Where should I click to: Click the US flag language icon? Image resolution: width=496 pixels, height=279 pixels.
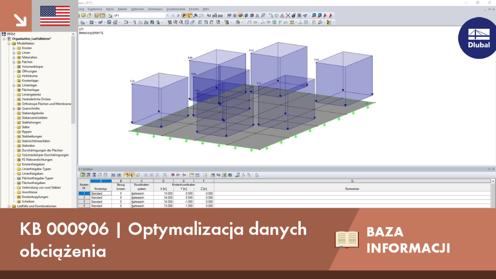[x=55, y=16]
